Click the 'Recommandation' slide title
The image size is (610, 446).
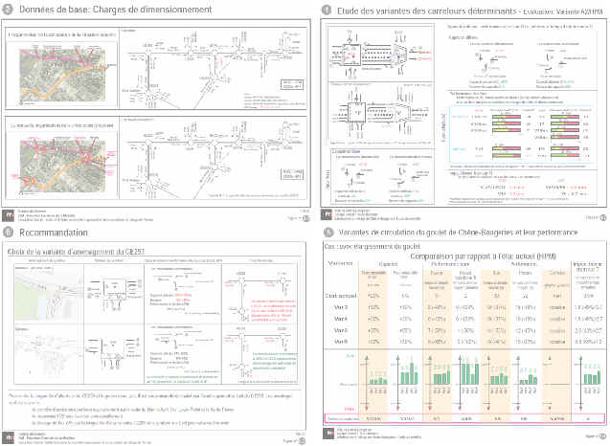[x=54, y=233]
